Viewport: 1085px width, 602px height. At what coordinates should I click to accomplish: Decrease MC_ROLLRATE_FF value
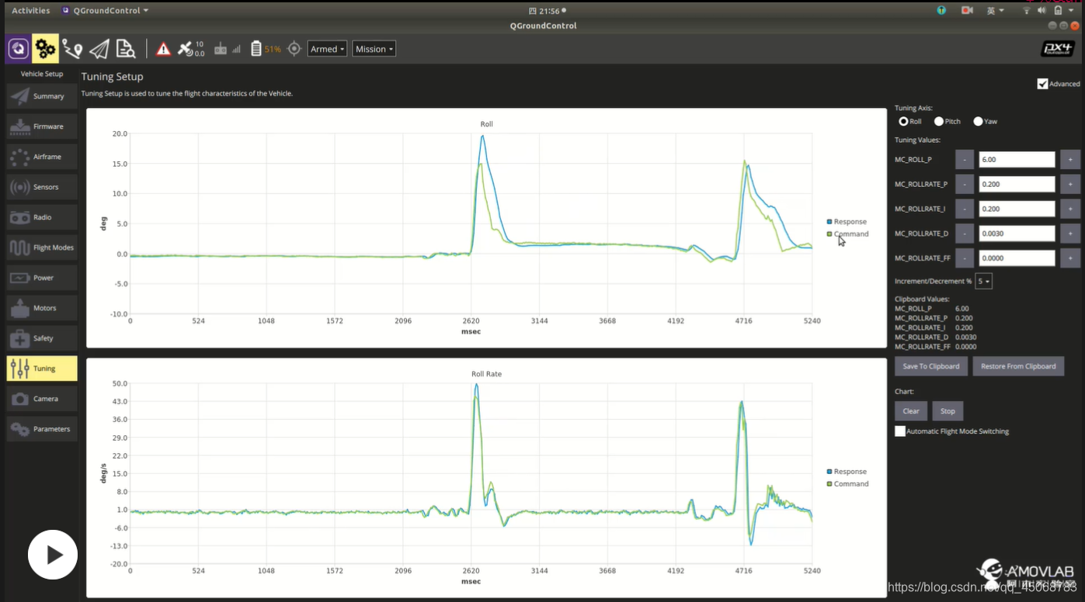(964, 258)
